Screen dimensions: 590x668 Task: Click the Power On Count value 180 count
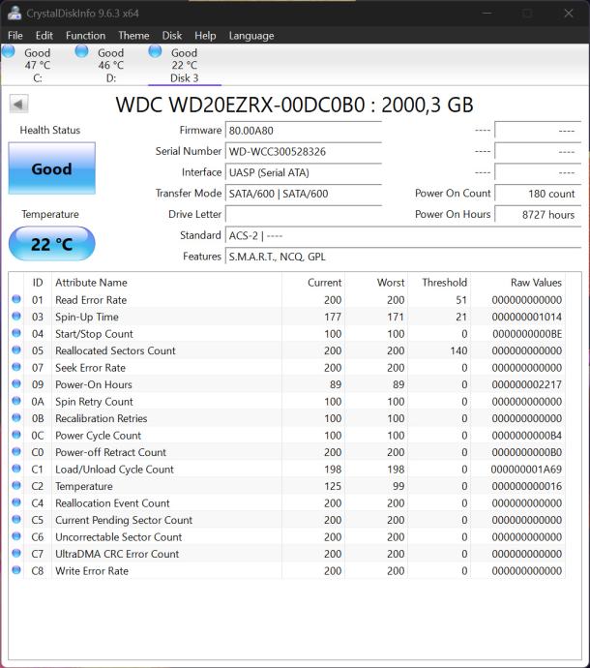pos(538,194)
